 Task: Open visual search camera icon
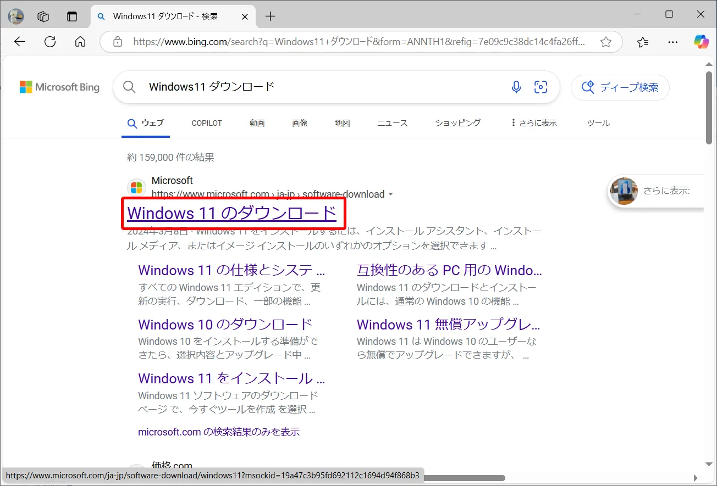coord(541,87)
